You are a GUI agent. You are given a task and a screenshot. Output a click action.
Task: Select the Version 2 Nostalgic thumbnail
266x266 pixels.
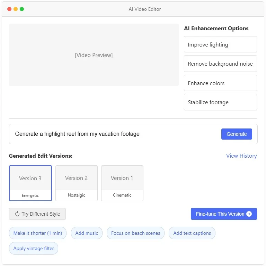point(76,183)
